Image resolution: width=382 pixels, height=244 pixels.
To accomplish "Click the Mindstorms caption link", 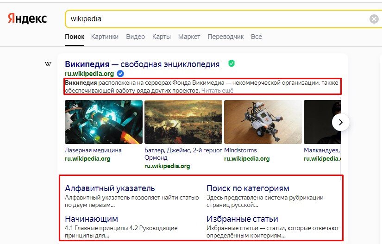I will (240, 150).
